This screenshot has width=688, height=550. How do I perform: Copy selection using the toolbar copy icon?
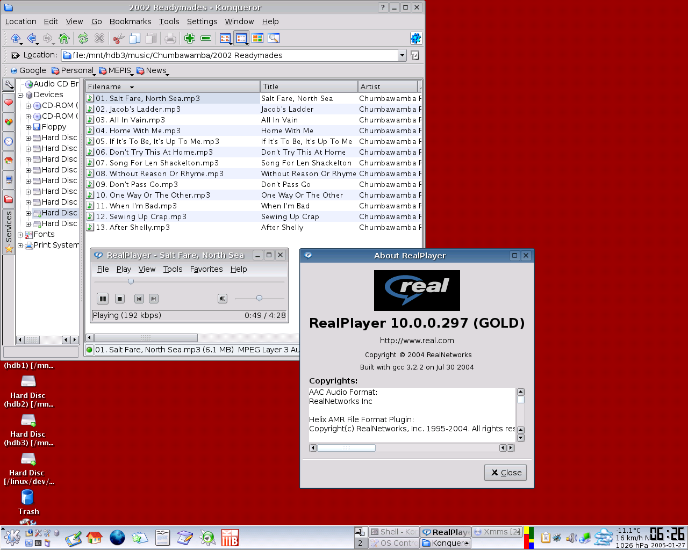pos(135,38)
